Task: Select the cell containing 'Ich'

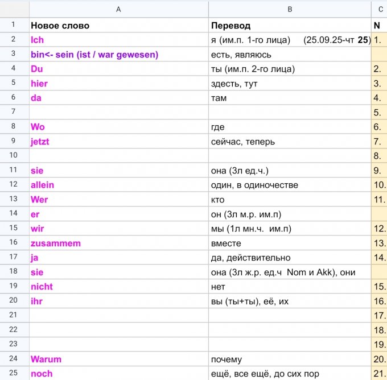Action: point(118,40)
